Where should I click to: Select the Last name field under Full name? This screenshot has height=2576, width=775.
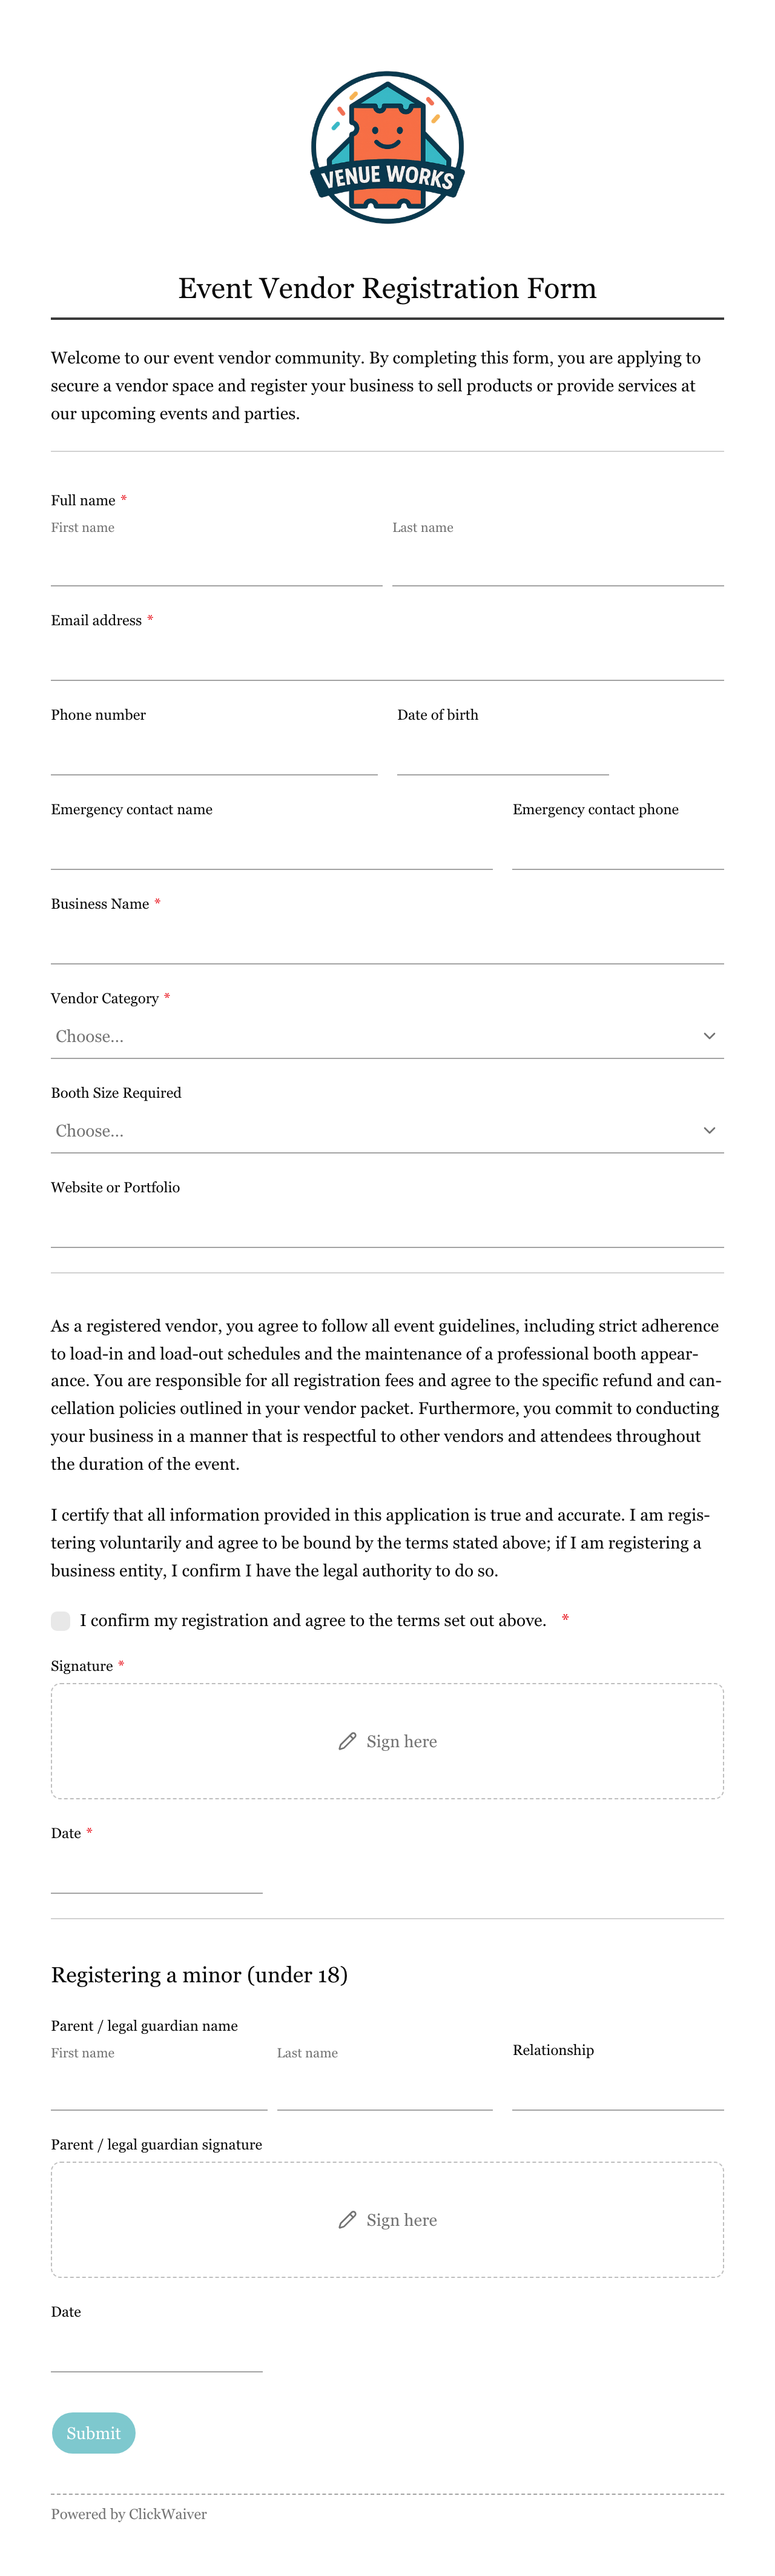tap(558, 564)
